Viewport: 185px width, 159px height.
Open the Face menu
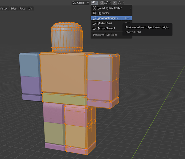point(22,9)
